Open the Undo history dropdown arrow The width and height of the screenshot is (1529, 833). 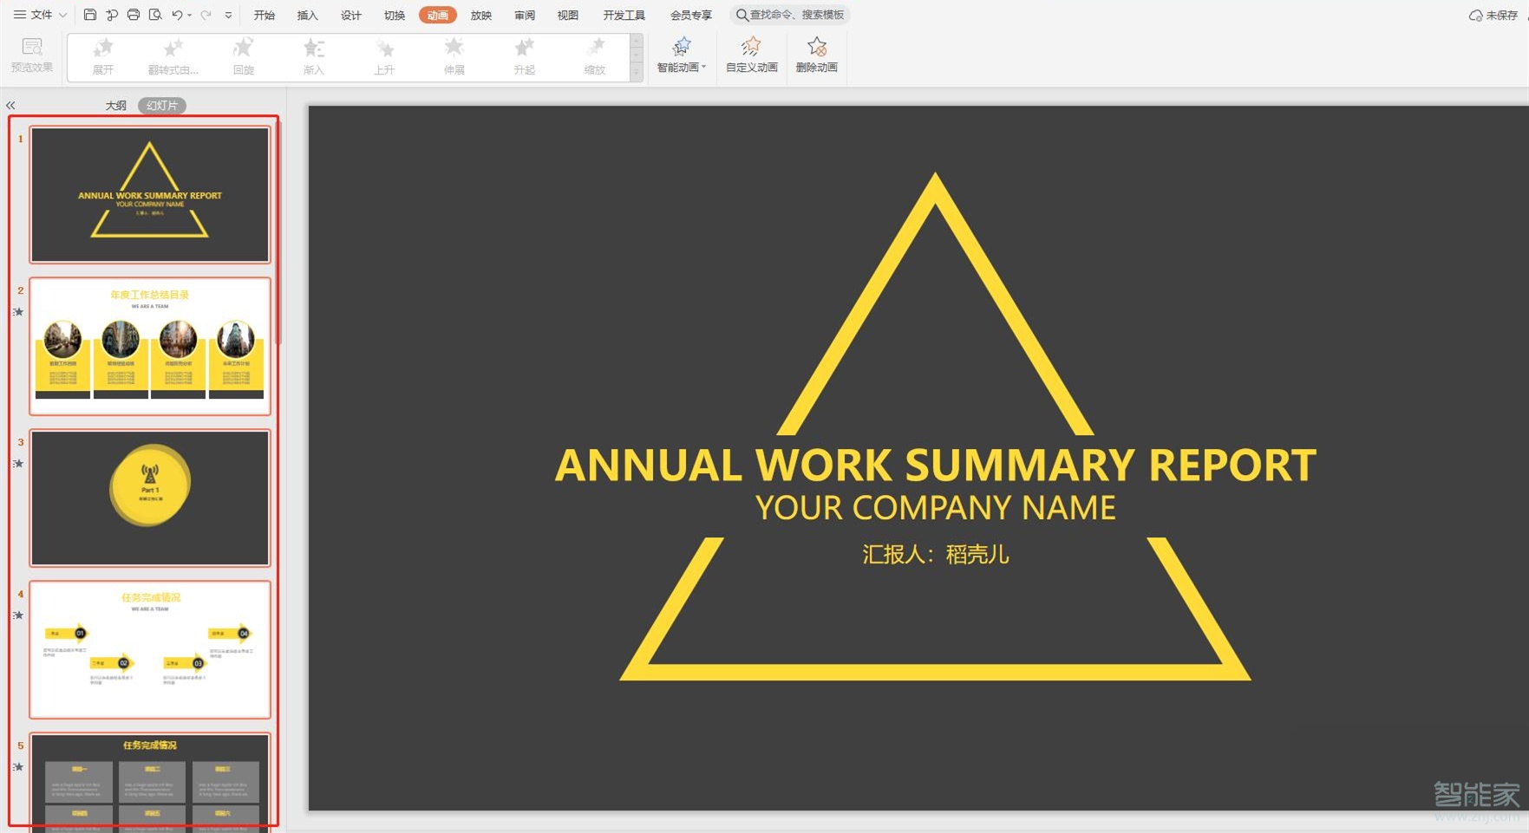(190, 16)
